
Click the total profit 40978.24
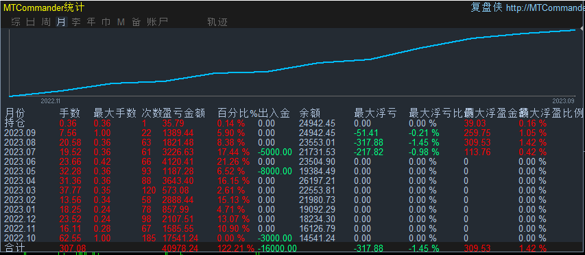180,248
